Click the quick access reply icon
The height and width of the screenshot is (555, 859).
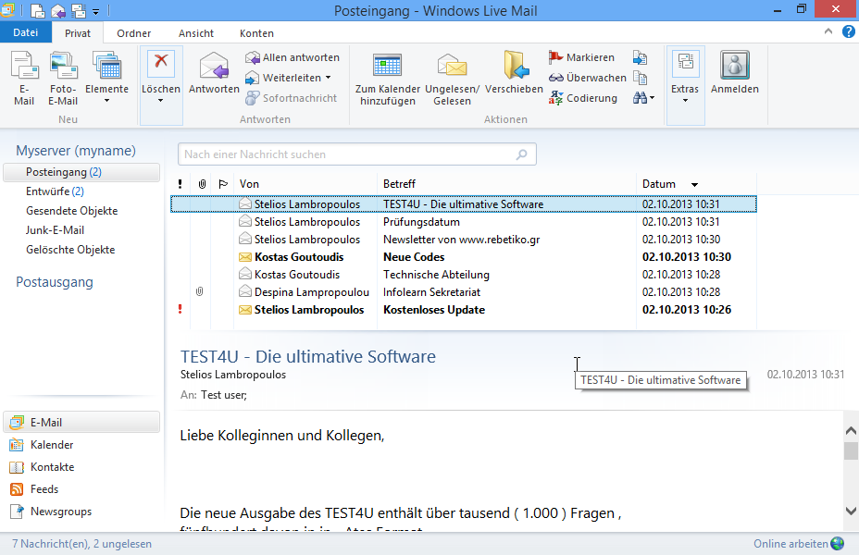point(58,10)
